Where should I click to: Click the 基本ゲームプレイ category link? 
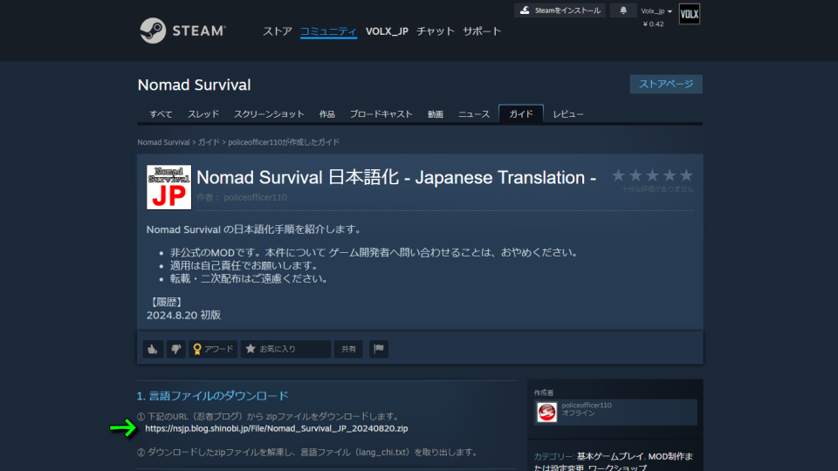pos(610,456)
